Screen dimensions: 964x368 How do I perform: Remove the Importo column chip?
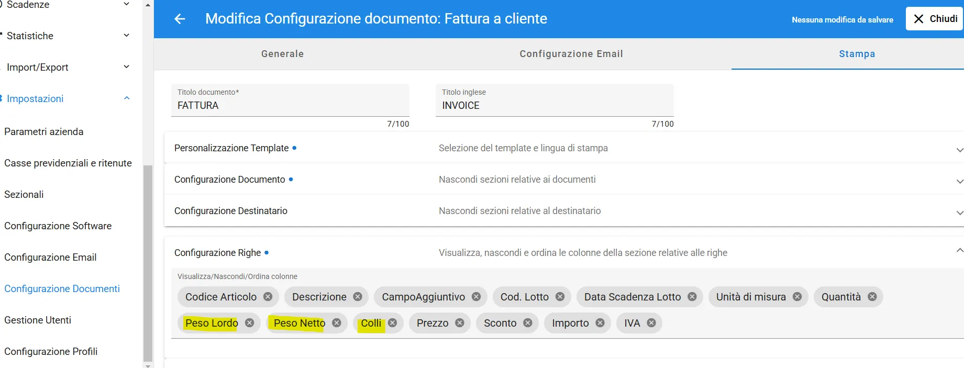600,323
